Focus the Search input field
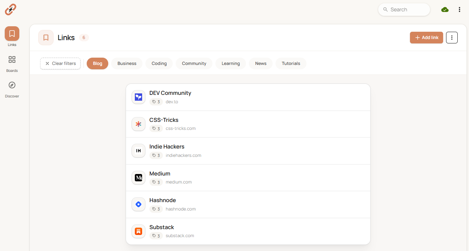Image resolution: width=469 pixels, height=251 pixels. click(404, 9)
